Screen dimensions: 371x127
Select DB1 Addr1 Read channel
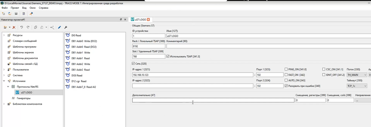pos(80,58)
